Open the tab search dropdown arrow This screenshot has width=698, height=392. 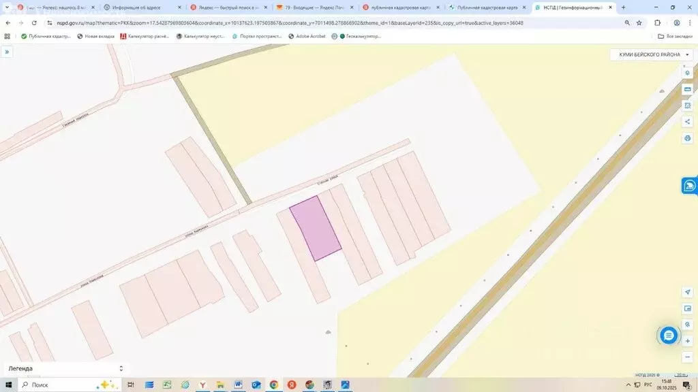[7, 7]
